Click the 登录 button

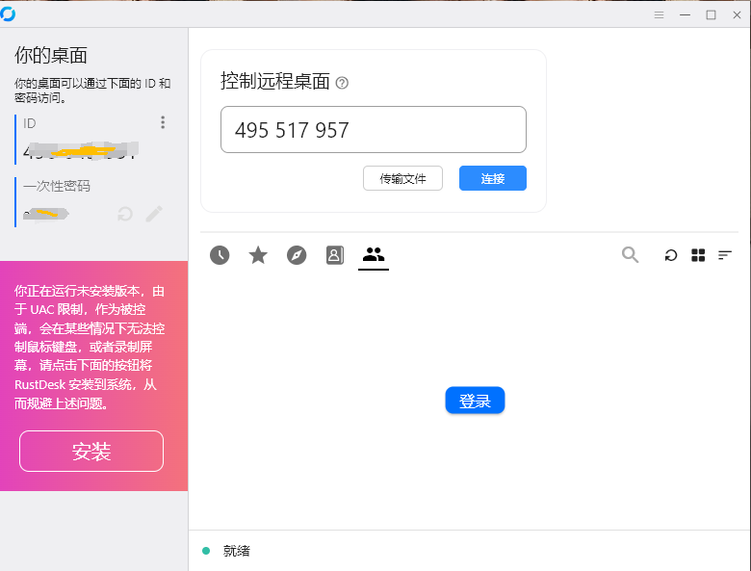tap(475, 401)
